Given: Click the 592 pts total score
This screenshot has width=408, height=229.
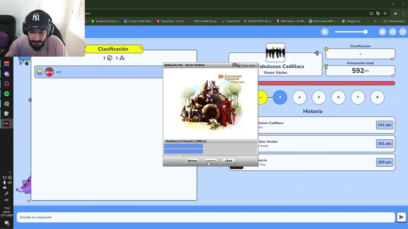Looking at the screenshot, I should (x=360, y=71).
